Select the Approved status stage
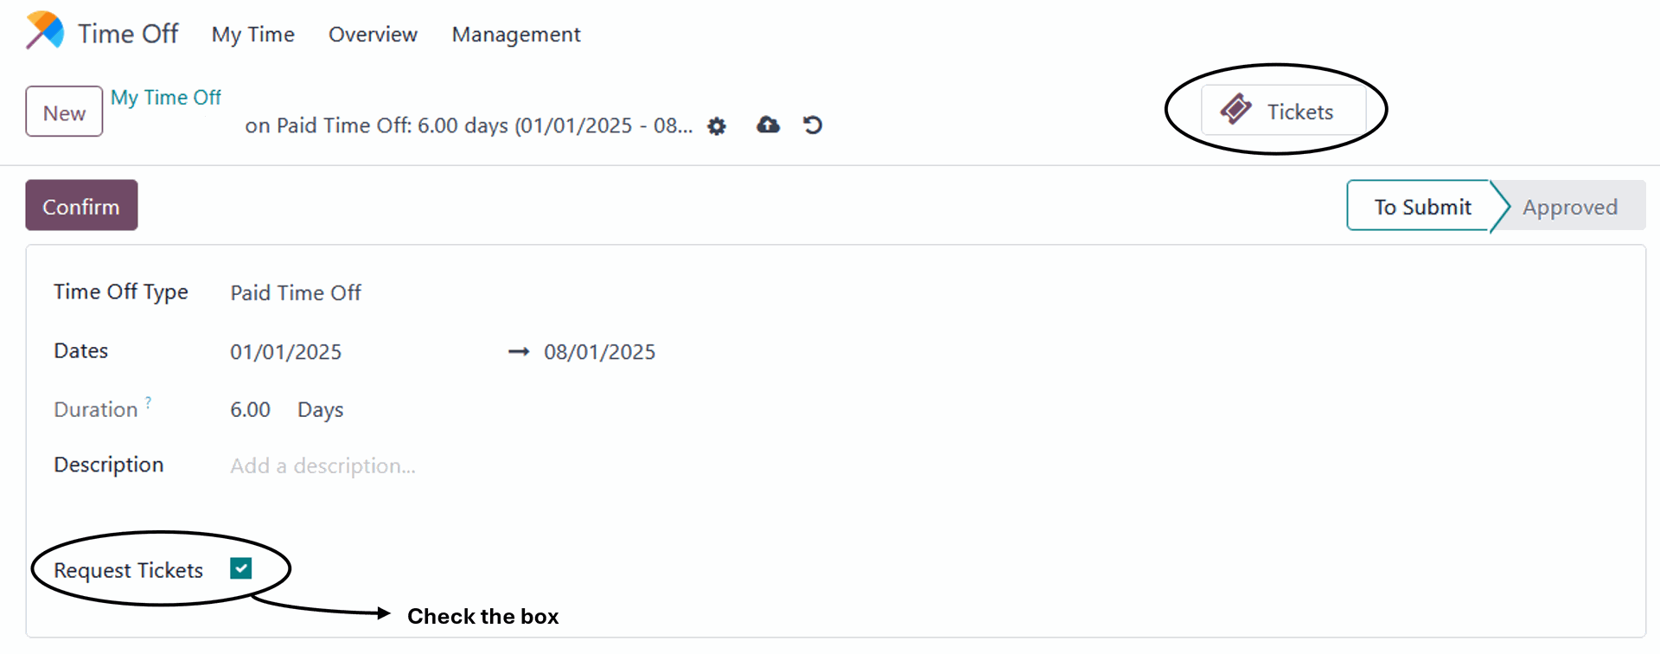The image size is (1660, 654). point(1570,207)
